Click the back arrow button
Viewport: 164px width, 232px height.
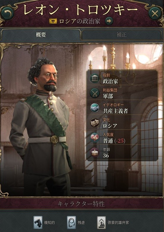pos(7,13)
